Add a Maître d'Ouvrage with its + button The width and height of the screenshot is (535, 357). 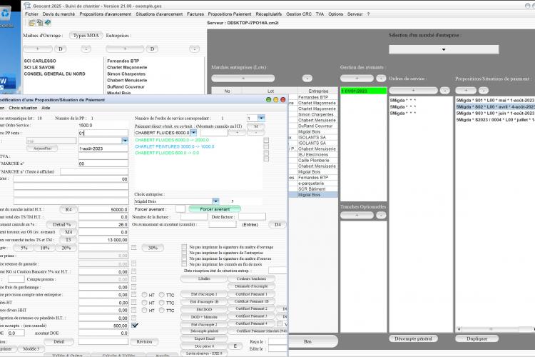coord(38,49)
